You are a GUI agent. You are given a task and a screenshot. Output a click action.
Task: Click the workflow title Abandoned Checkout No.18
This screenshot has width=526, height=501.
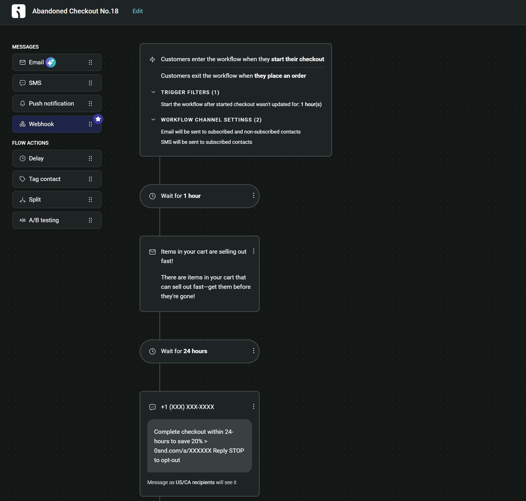tap(76, 11)
